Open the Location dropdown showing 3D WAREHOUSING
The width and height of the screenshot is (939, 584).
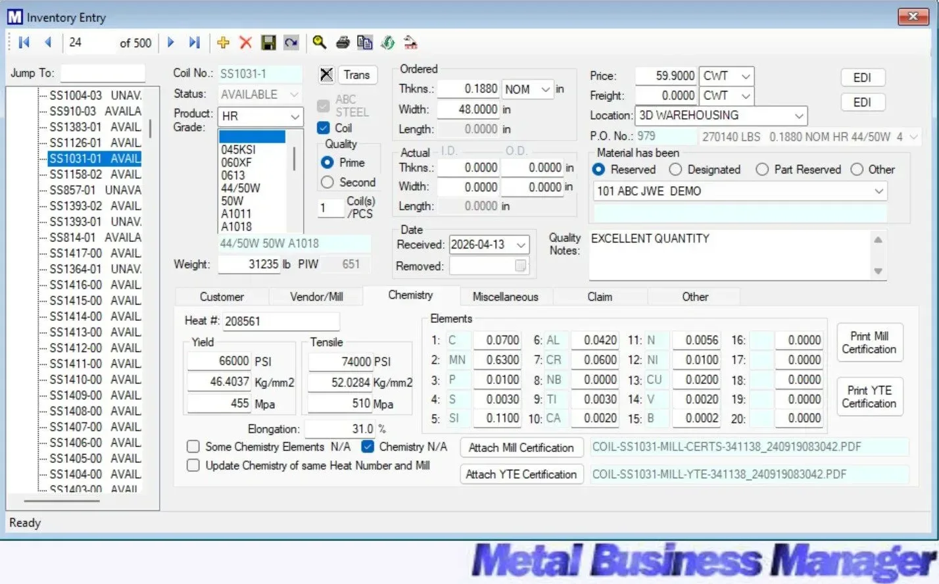click(x=798, y=115)
